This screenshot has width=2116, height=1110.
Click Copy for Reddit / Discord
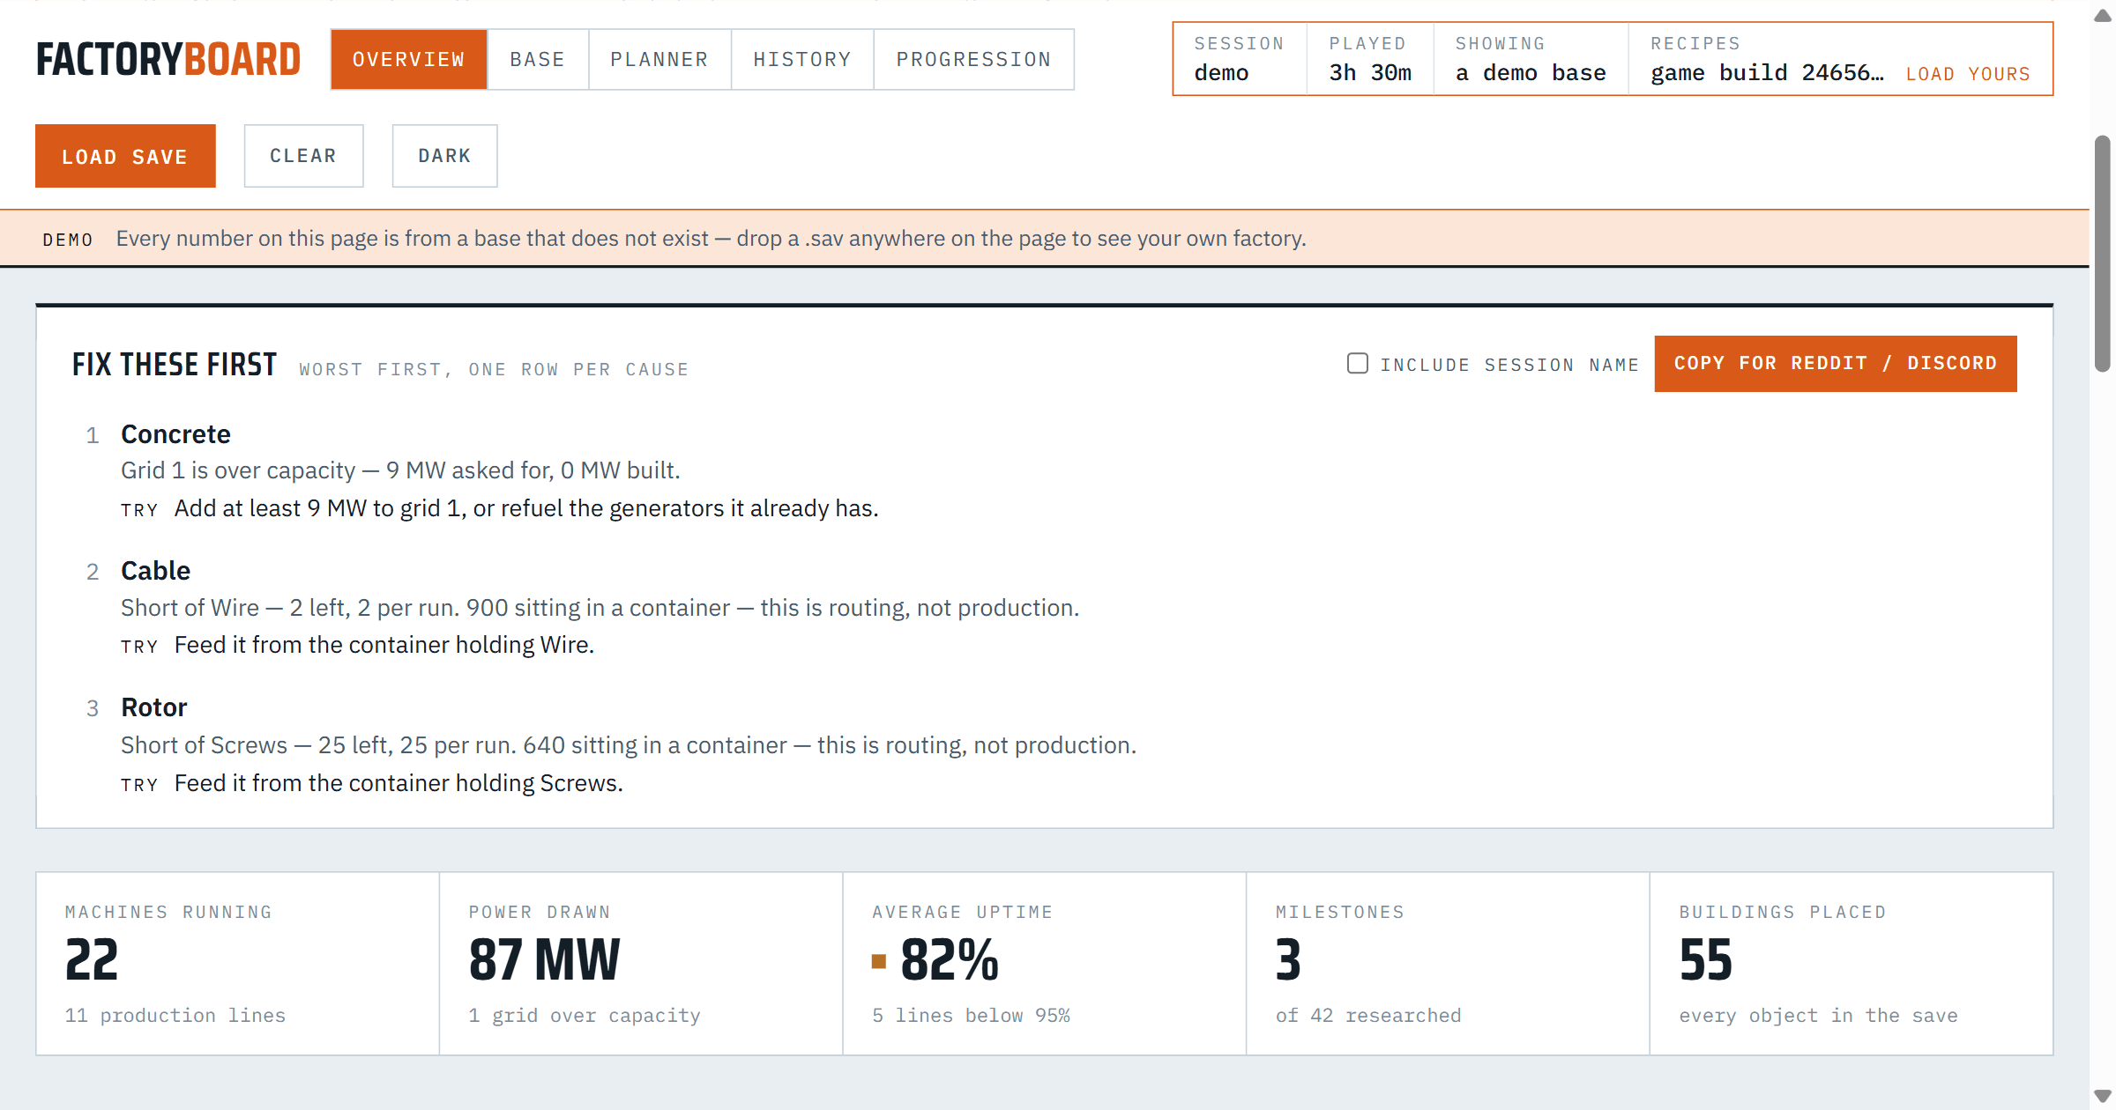[x=1836, y=364]
